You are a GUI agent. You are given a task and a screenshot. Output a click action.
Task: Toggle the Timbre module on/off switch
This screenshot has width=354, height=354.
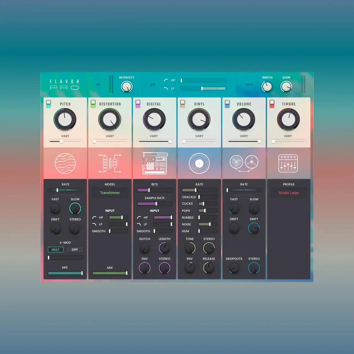pyautogui.click(x=272, y=104)
